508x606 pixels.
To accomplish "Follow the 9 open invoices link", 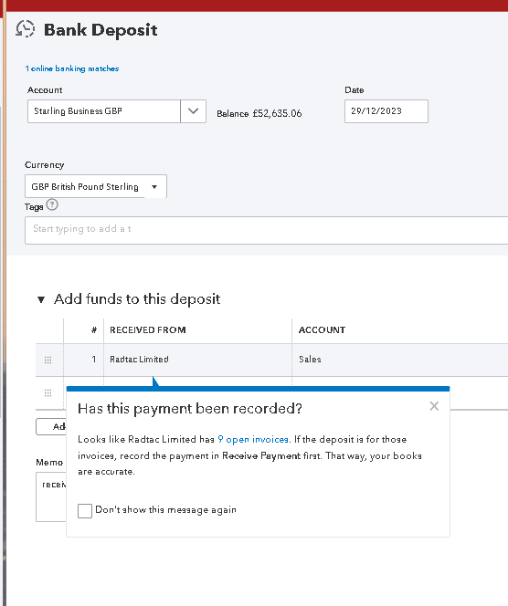I will coord(253,439).
